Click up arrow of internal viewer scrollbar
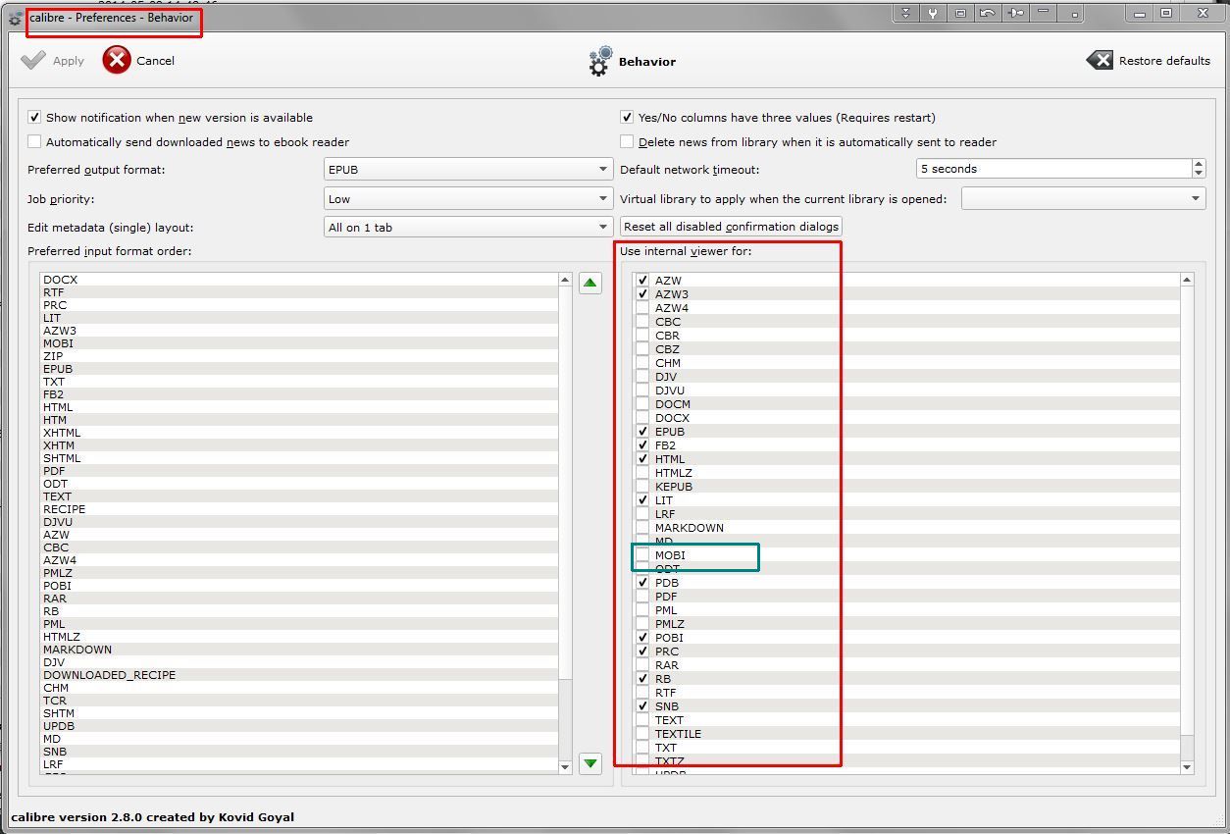1230x834 pixels. pos(1187,280)
